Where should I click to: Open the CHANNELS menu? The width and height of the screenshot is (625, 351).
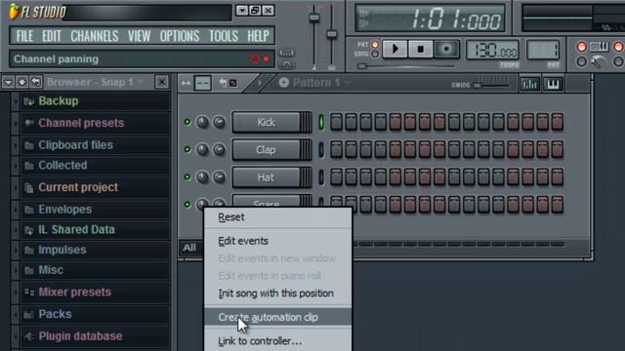(x=95, y=36)
